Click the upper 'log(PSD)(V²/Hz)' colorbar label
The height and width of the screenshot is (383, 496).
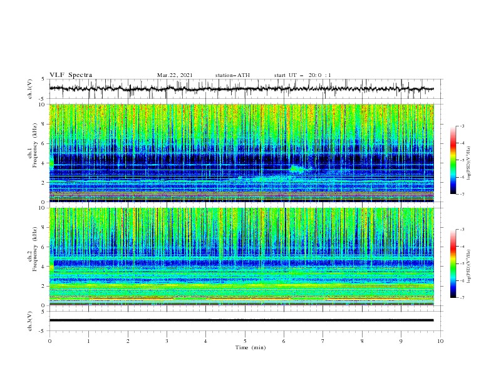click(x=469, y=163)
